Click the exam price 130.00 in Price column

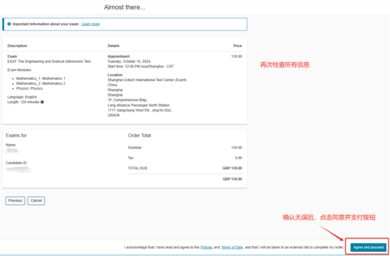point(237,56)
